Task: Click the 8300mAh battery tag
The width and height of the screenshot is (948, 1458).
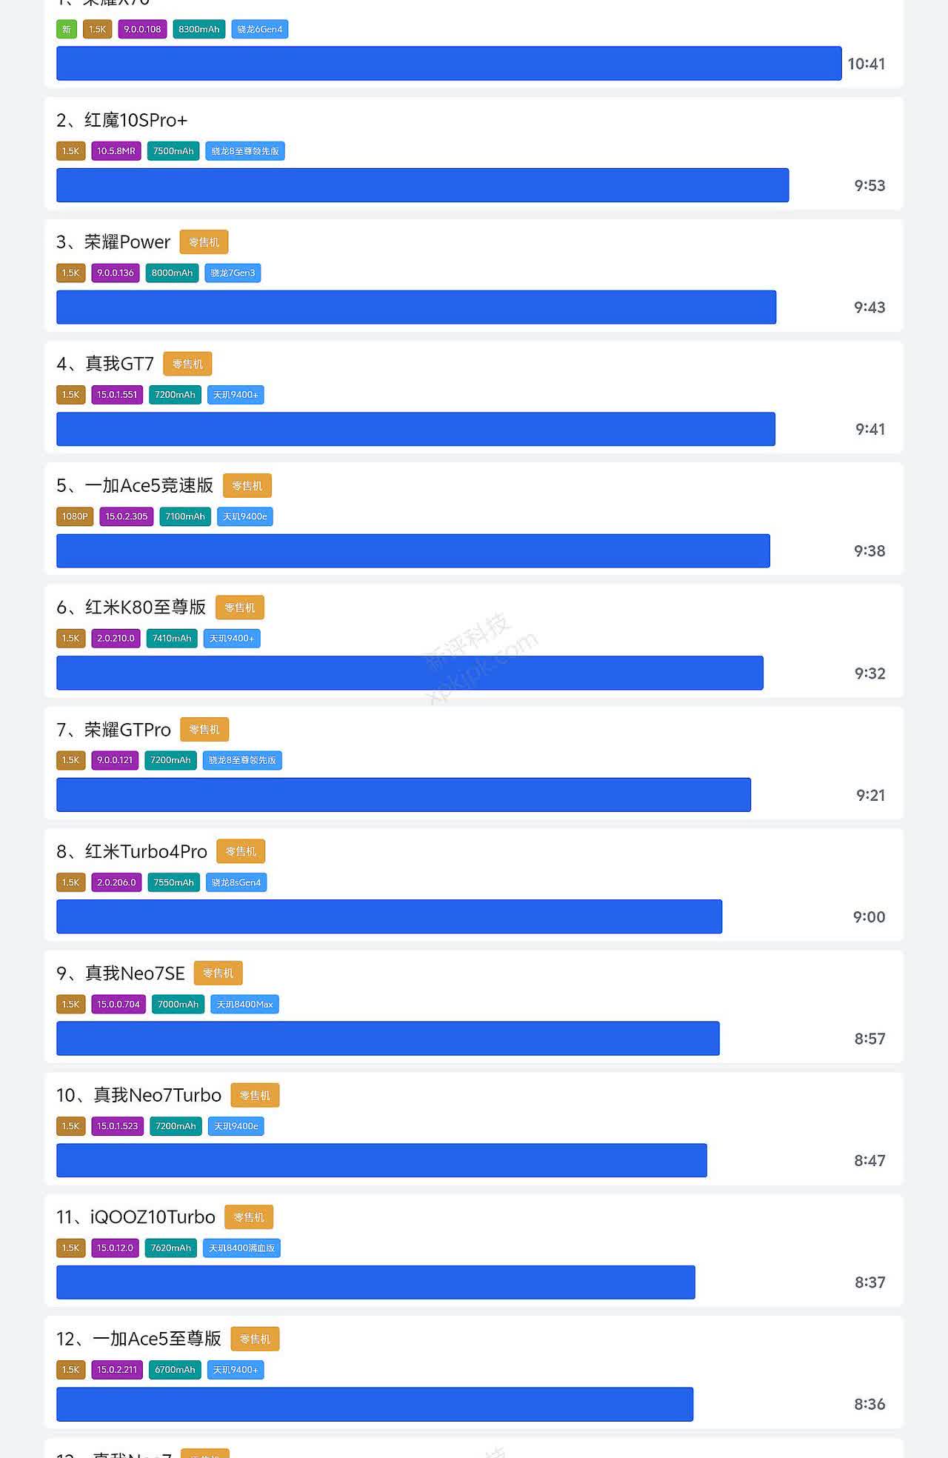Action: (x=198, y=30)
